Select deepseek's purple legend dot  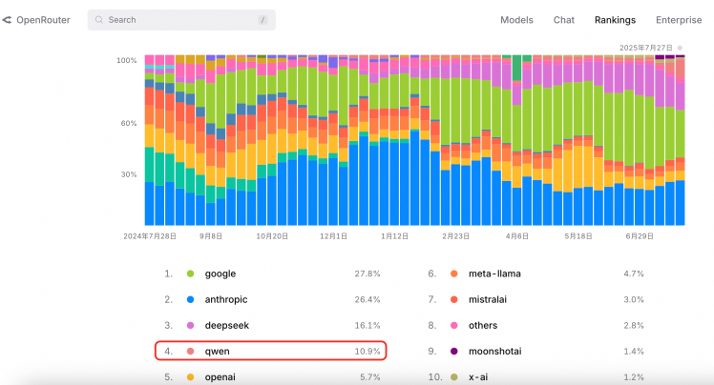click(x=190, y=326)
